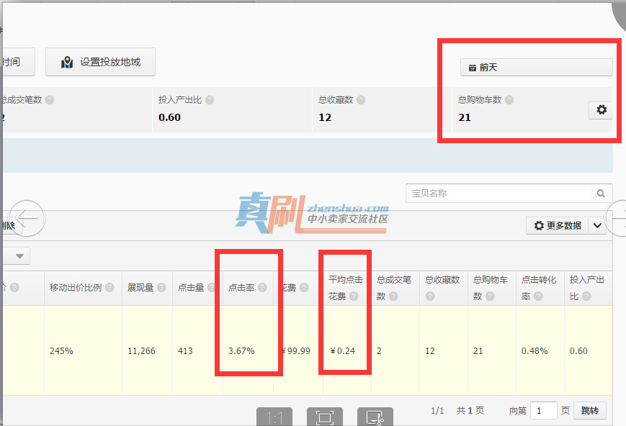Select the 245% mobile bid ratio cell

pos(61,351)
